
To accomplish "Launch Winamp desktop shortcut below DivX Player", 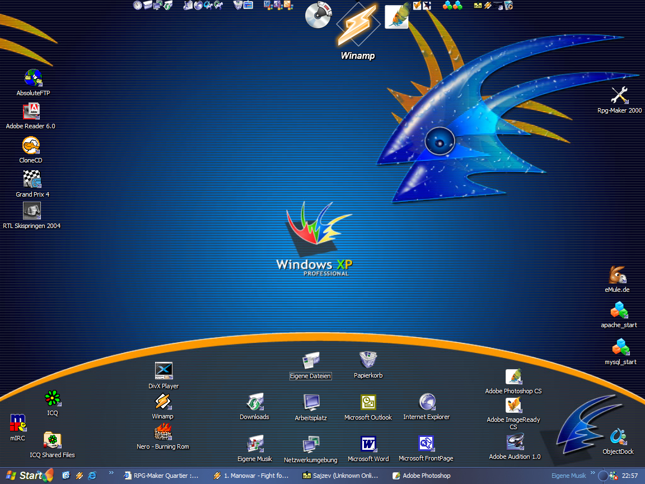I will [163, 402].
